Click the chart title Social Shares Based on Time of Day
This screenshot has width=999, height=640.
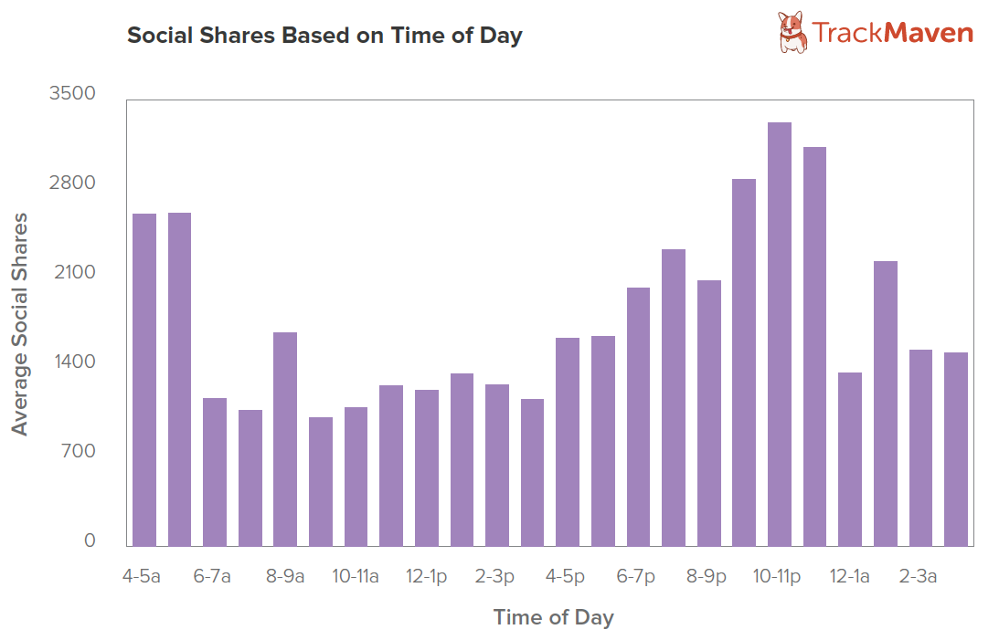pyautogui.click(x=324, y=36)
